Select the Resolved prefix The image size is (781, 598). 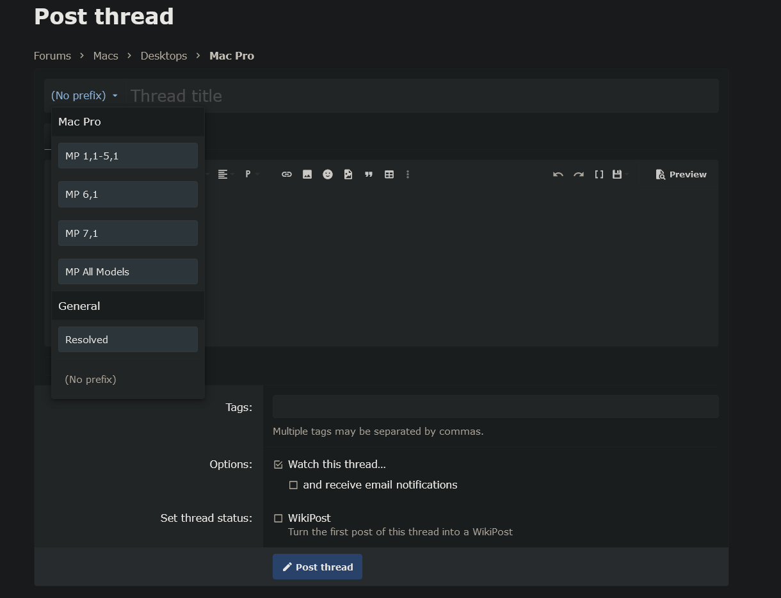coord(128,339)
